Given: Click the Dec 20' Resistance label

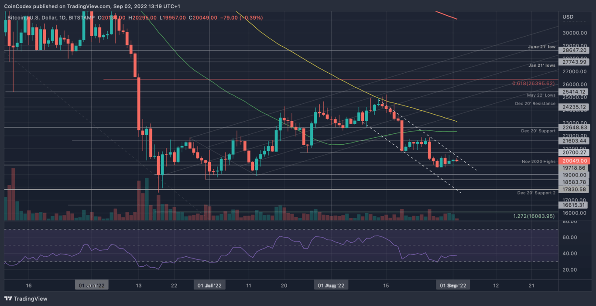Looking at the screenshot, I should [x=535, y=104].
